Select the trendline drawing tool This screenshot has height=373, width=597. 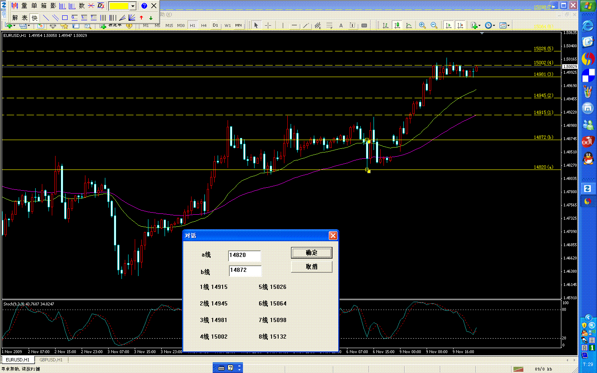pos(306,26)
